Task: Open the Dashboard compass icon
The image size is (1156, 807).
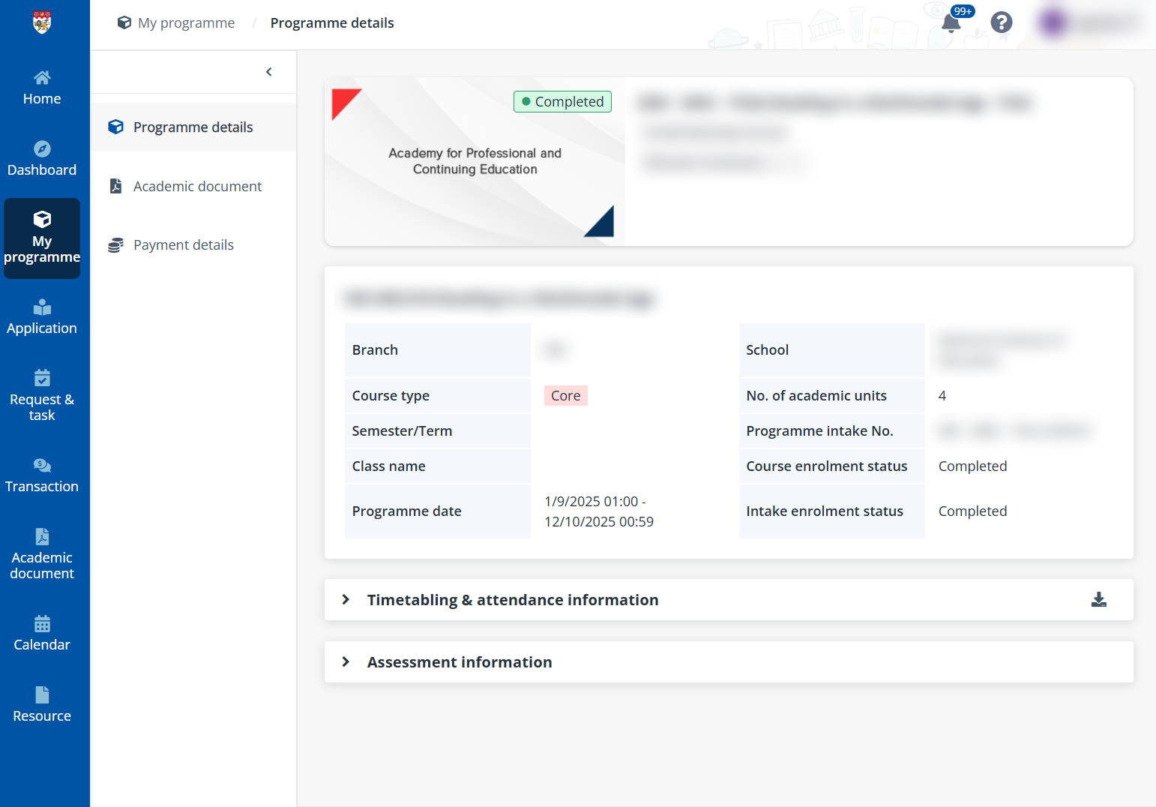Action: tap(42, 149)
